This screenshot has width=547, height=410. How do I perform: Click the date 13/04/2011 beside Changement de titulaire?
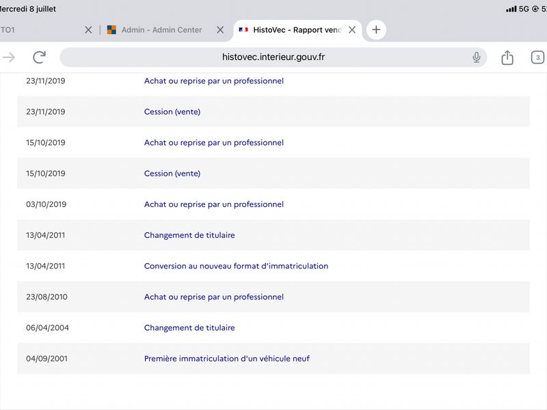point(45,235)
